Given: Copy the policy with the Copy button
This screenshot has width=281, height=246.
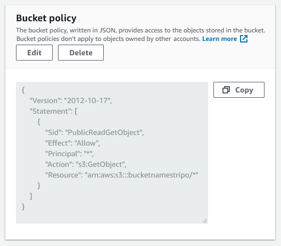Looking at the screenshot, I should (x=239, y=90).
